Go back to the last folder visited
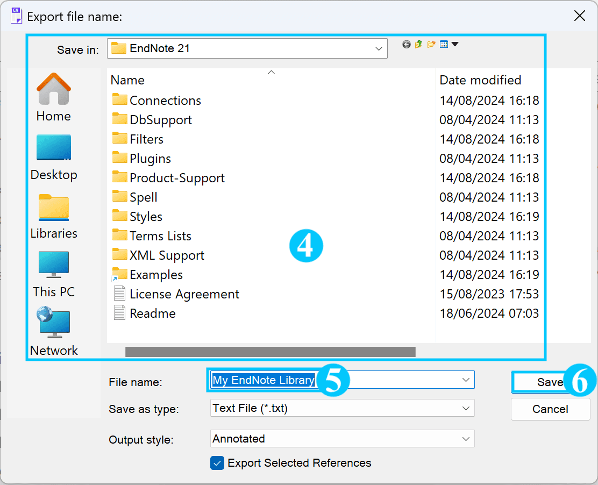 coord(406,45)
